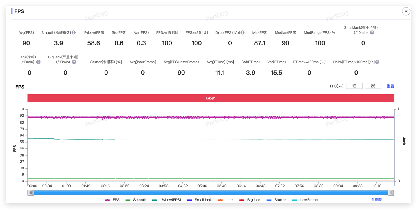Click the left handle of time range slider

tap(31, 193)
